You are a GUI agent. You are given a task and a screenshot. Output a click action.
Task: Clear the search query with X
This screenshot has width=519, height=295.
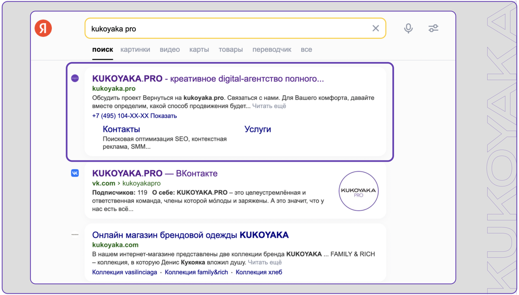[375, 29]
